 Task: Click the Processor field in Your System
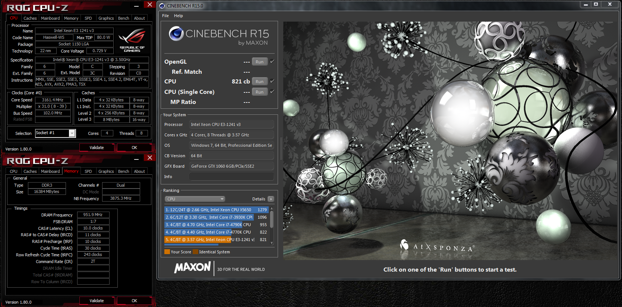231,124
